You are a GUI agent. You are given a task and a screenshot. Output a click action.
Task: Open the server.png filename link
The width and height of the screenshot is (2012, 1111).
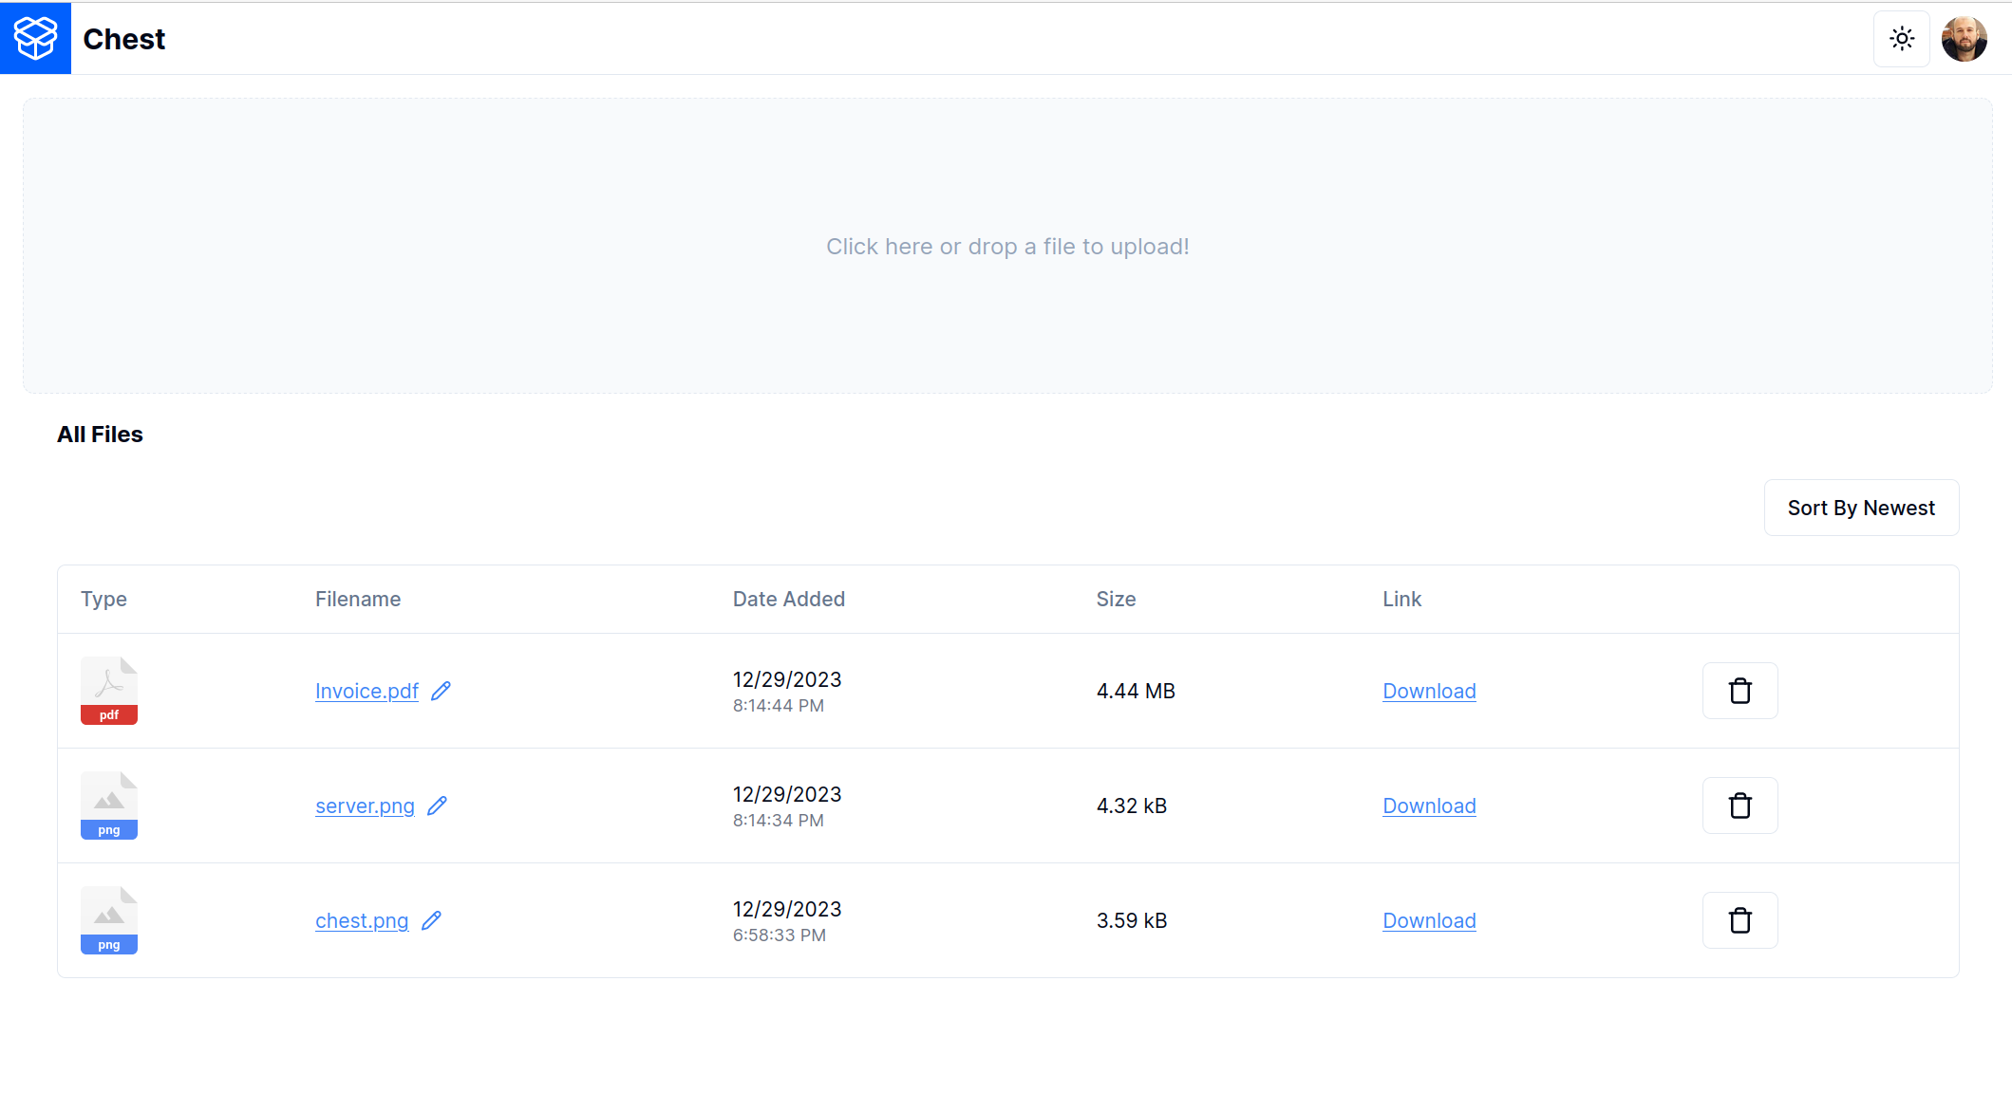[x=365, y=805]
